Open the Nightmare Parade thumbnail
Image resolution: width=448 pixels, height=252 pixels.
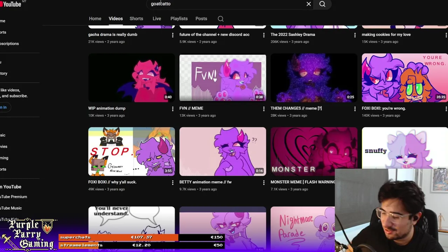click(x=303, y=229)
